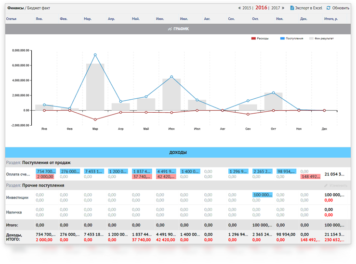Image resolution: width=356 pixels, height=264 pixels.
Task: Click March peak point on blue line
Action: [x=95, y=54]
